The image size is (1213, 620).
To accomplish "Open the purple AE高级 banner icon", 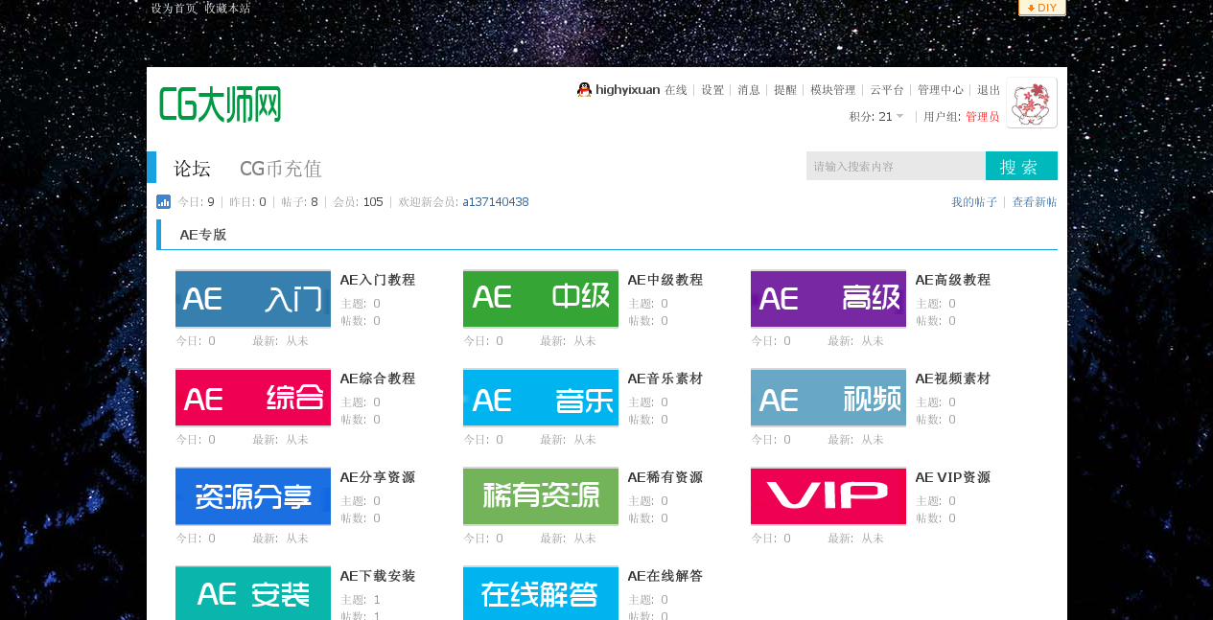I will pyautogui.click(x=828, y=299).
